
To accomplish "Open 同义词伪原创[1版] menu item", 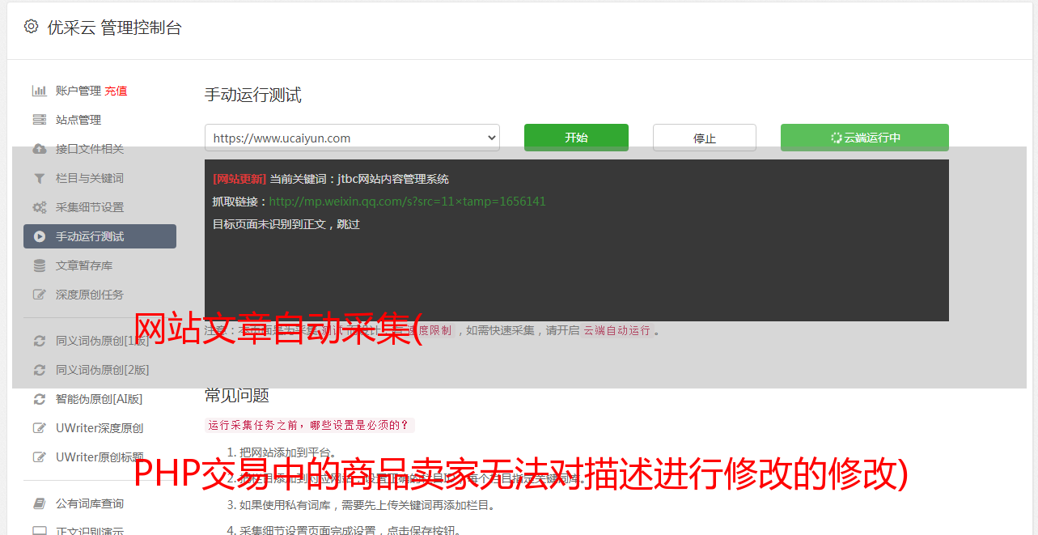I will (x=103, y=341).
